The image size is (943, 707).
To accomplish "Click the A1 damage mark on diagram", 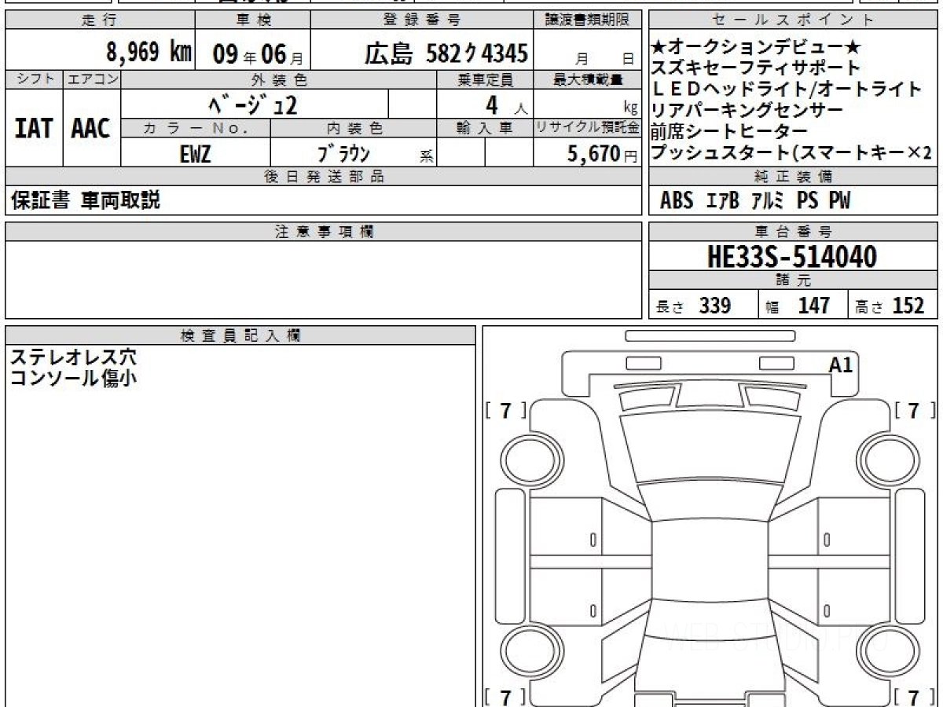I will (841, 364).
